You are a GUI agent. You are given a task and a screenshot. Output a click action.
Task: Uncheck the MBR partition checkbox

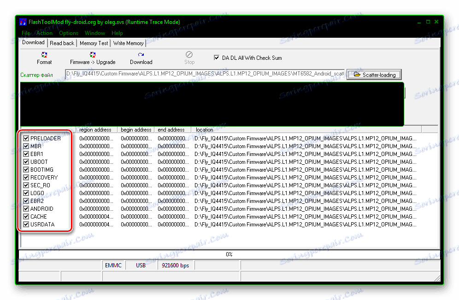point(26,146)
